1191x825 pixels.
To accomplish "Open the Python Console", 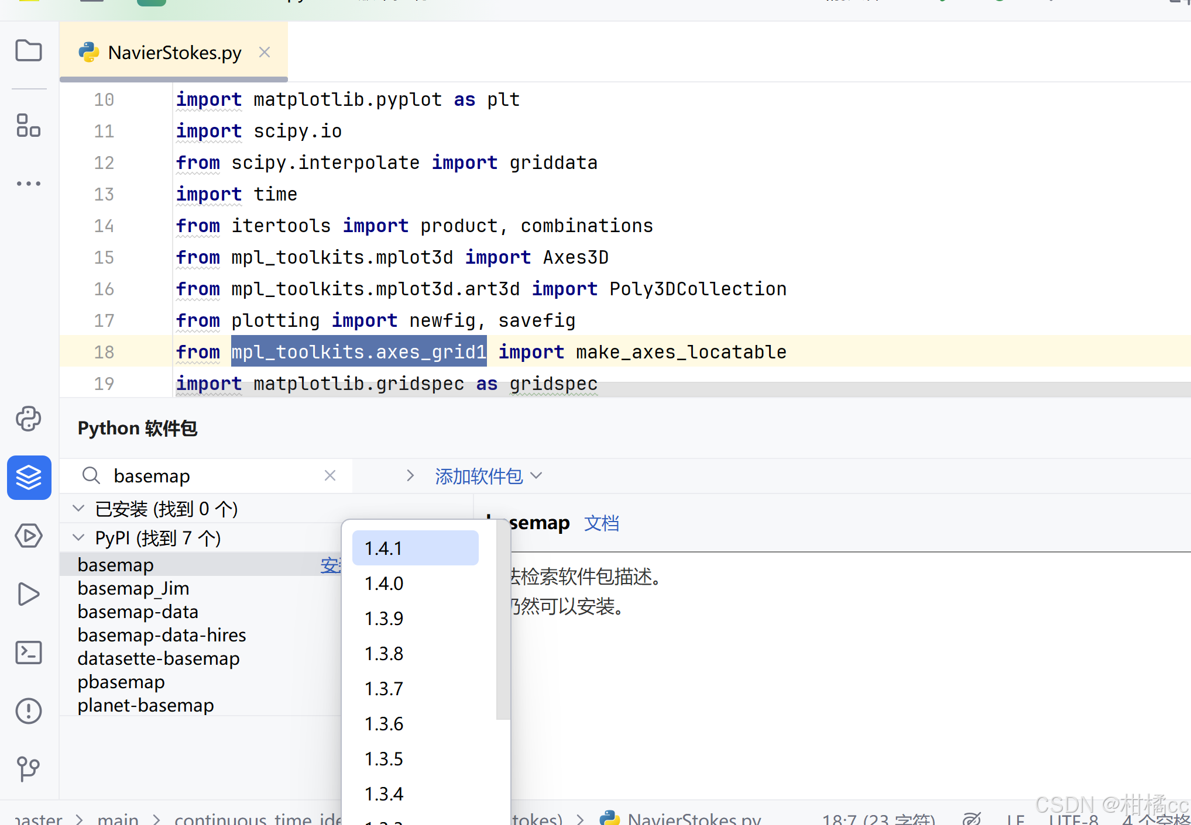I will pyautogui.click(x=29, y=419).
